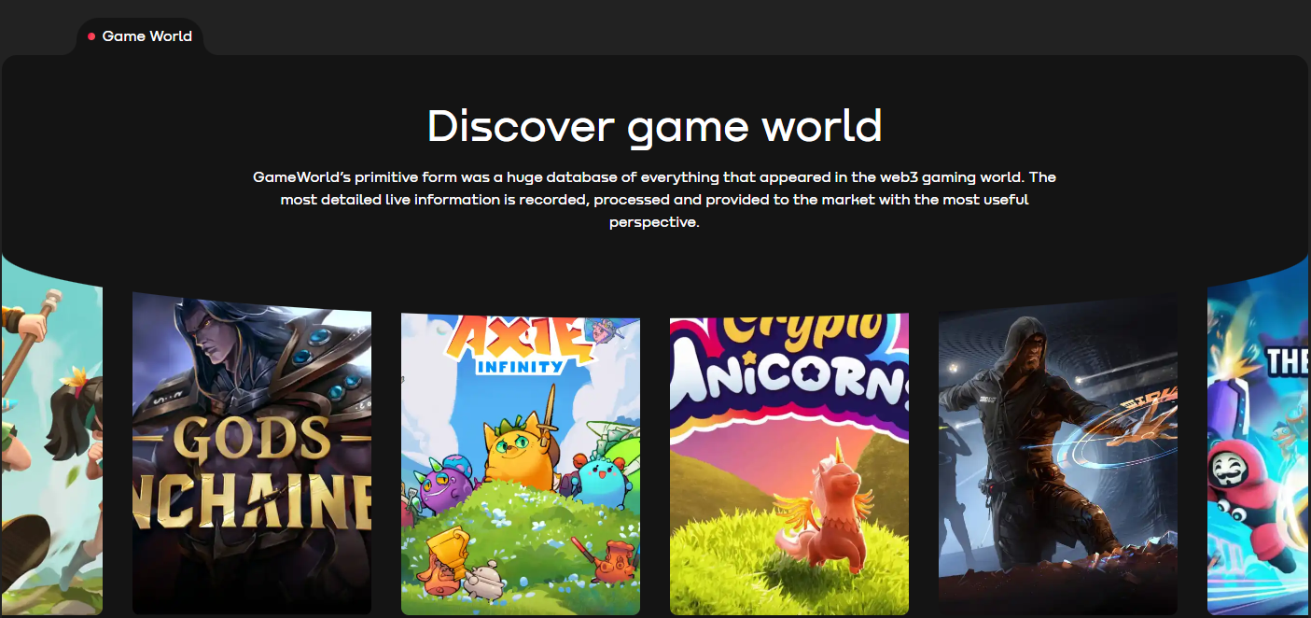Switch to the Game World tab
Image resolution: width=1311 pixels, height=618 pixels.
pos(146,36)
